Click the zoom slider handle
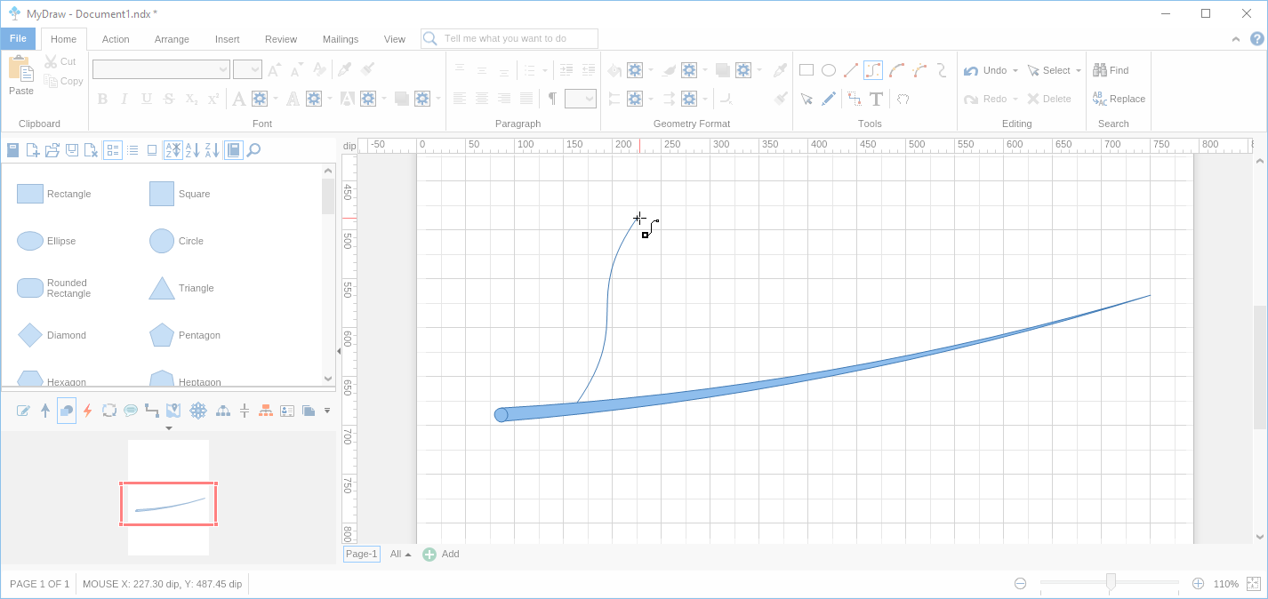The image size is (1268, 599). pyautogui.click(x=1111, y=583)
